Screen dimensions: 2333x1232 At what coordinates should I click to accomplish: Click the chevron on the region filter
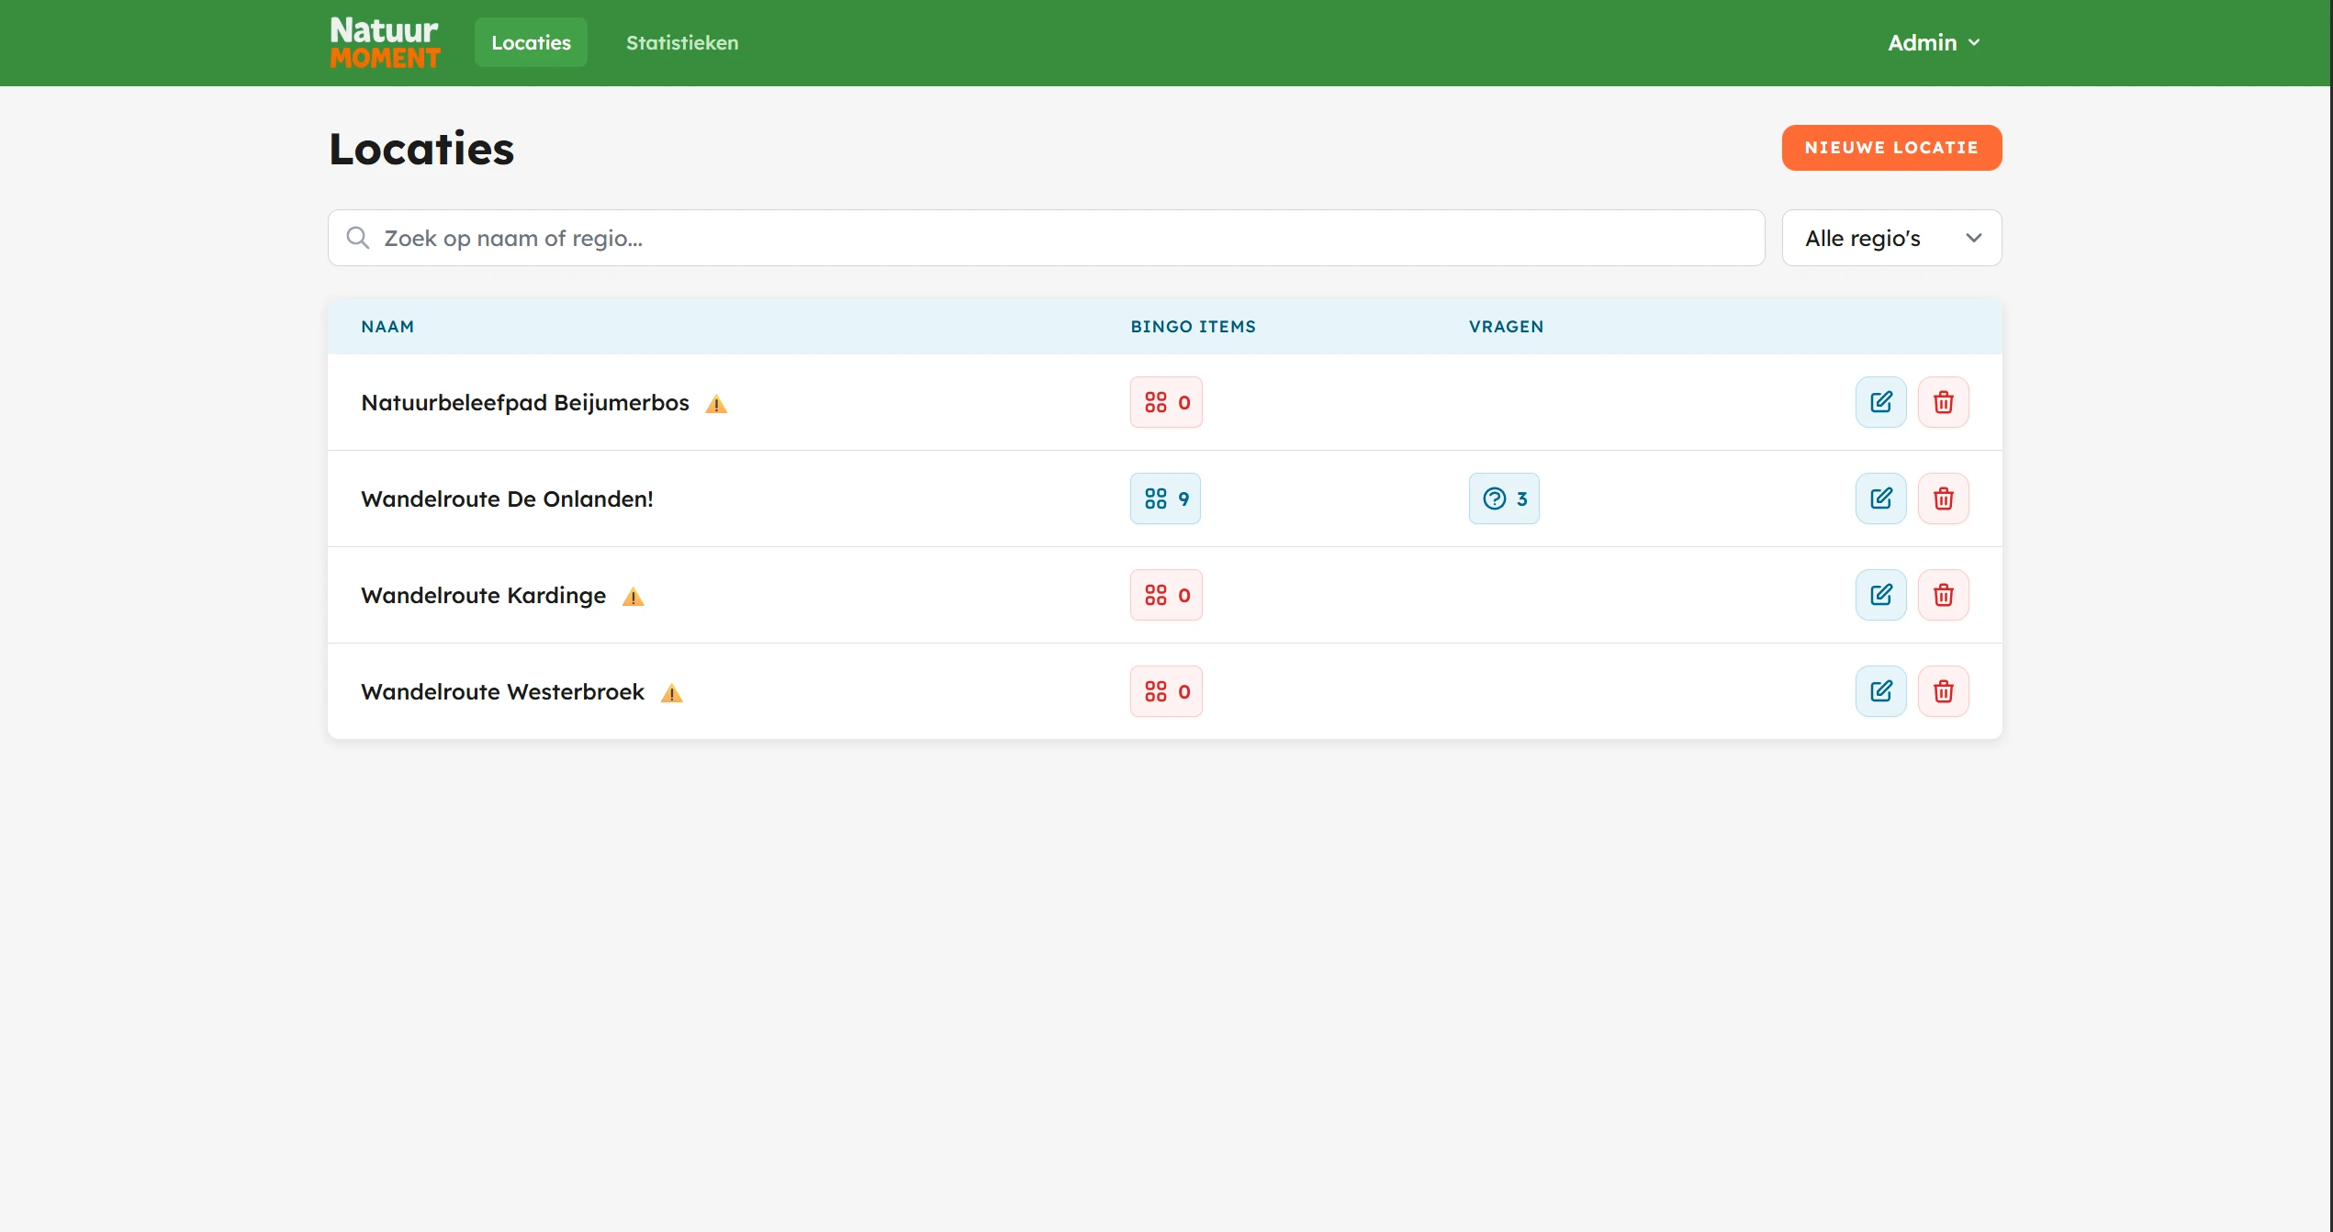click(1973, 238)
